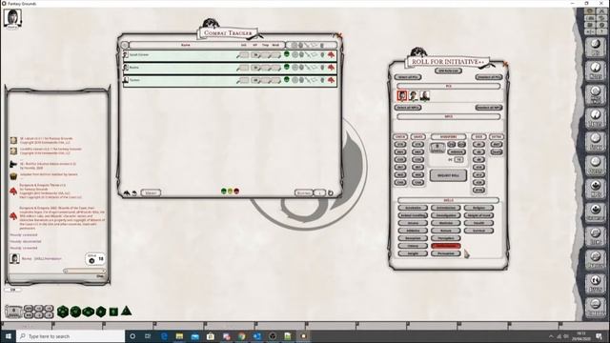Edit Tanker's HP field
610x343 pixels.
255,80
